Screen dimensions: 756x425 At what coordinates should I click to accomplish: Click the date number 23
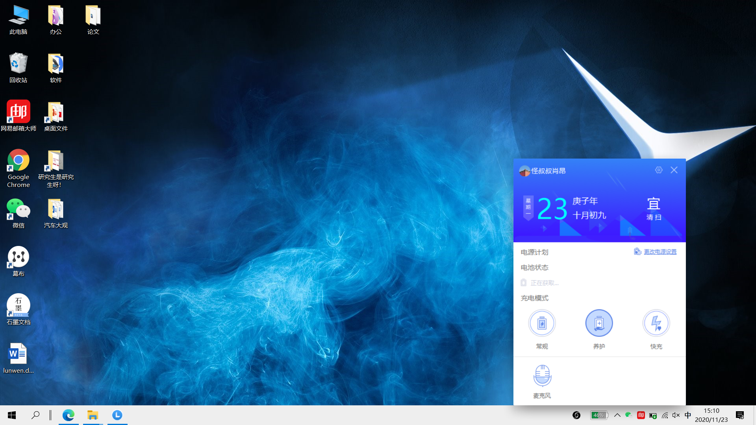(552, 209)
